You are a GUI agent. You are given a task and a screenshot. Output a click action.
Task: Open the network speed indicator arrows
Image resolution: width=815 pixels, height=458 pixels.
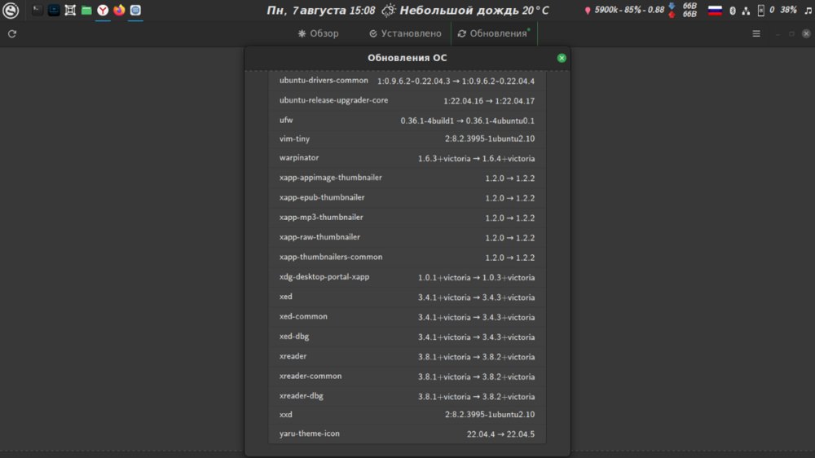click(672, 10)
